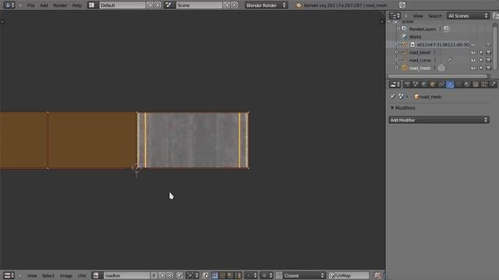Open the Object Constraints properties tab
The height and width of the screenshot is (280, 499).
tap(441, 85)
